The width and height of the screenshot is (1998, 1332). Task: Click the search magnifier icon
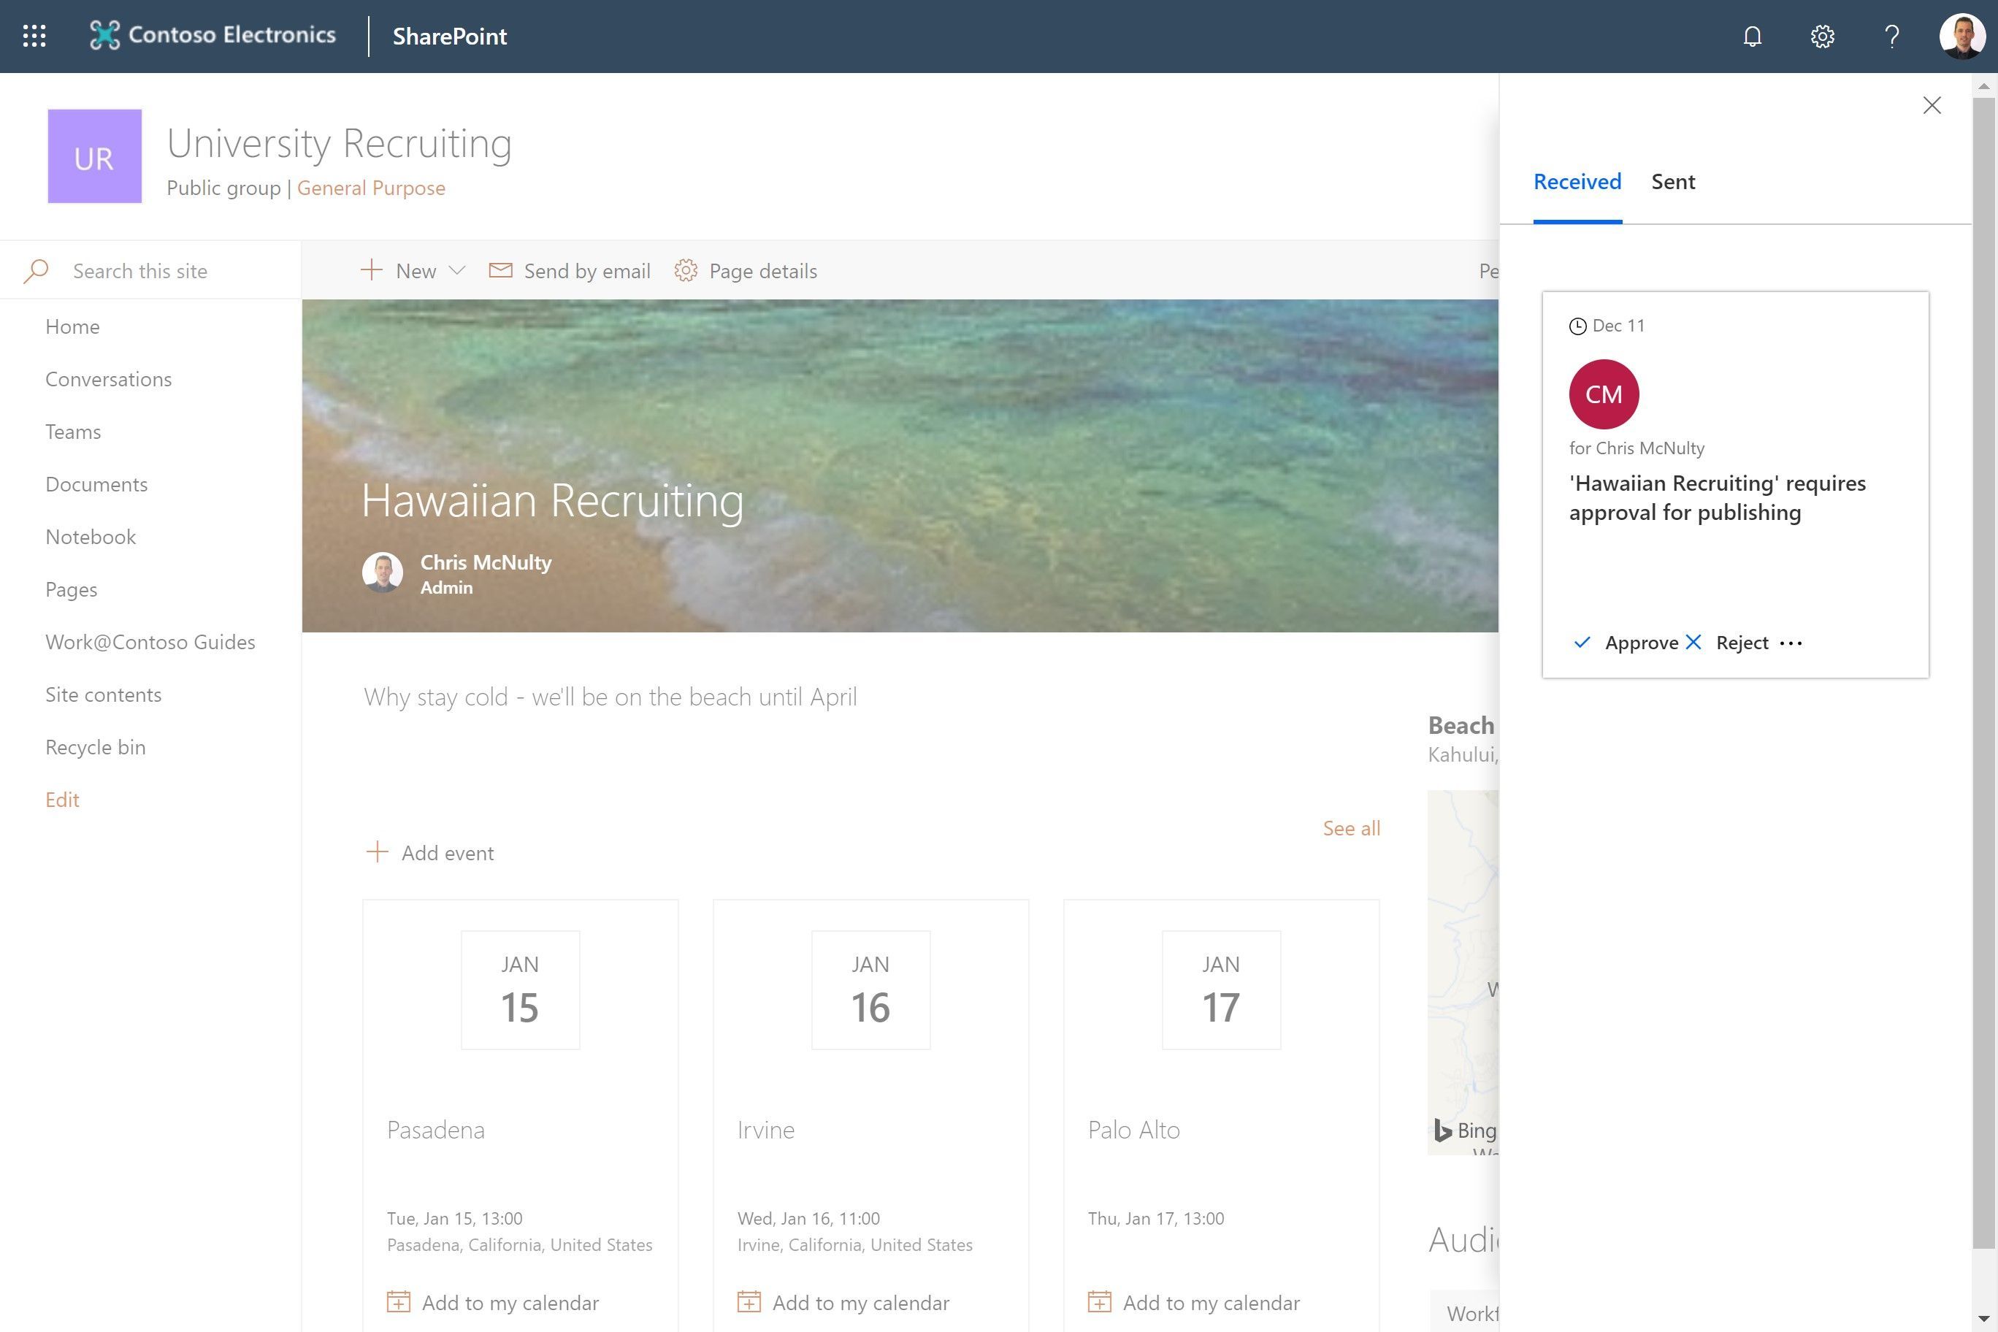coord(37,270)
